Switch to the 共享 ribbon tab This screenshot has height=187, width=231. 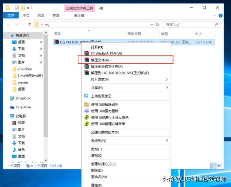[x=41, y=15]
